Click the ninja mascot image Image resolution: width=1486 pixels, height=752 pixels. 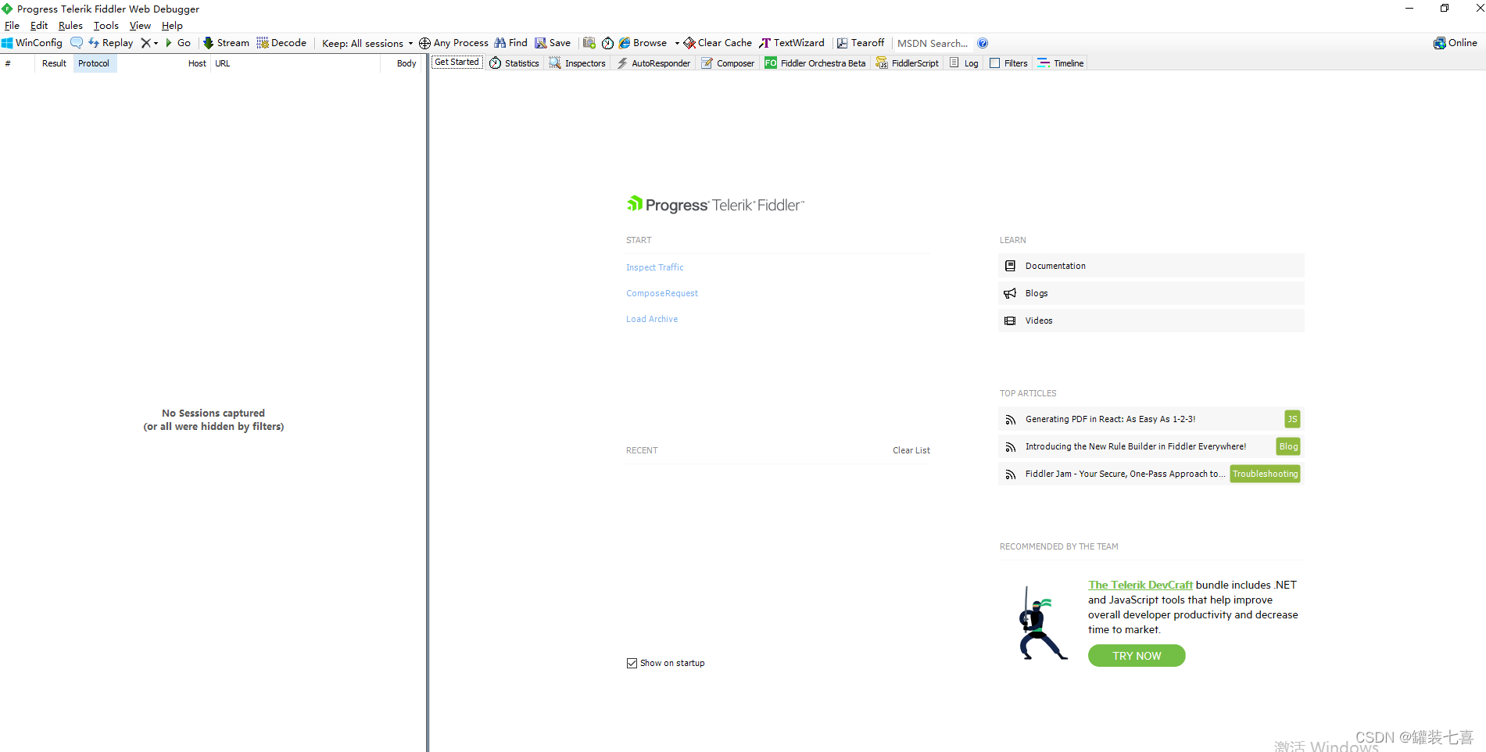[1042, 623]
